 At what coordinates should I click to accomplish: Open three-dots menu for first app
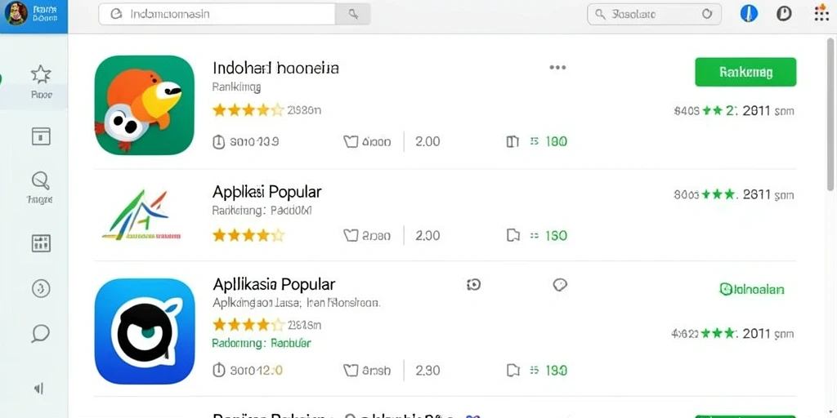coord(557,68)
